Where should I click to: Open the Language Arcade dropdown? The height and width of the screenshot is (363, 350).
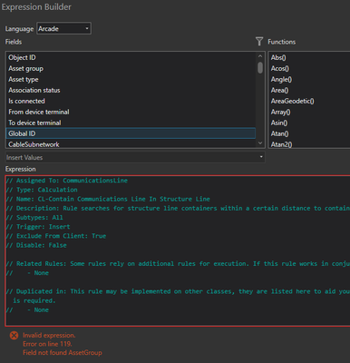(x=63, y=28)
